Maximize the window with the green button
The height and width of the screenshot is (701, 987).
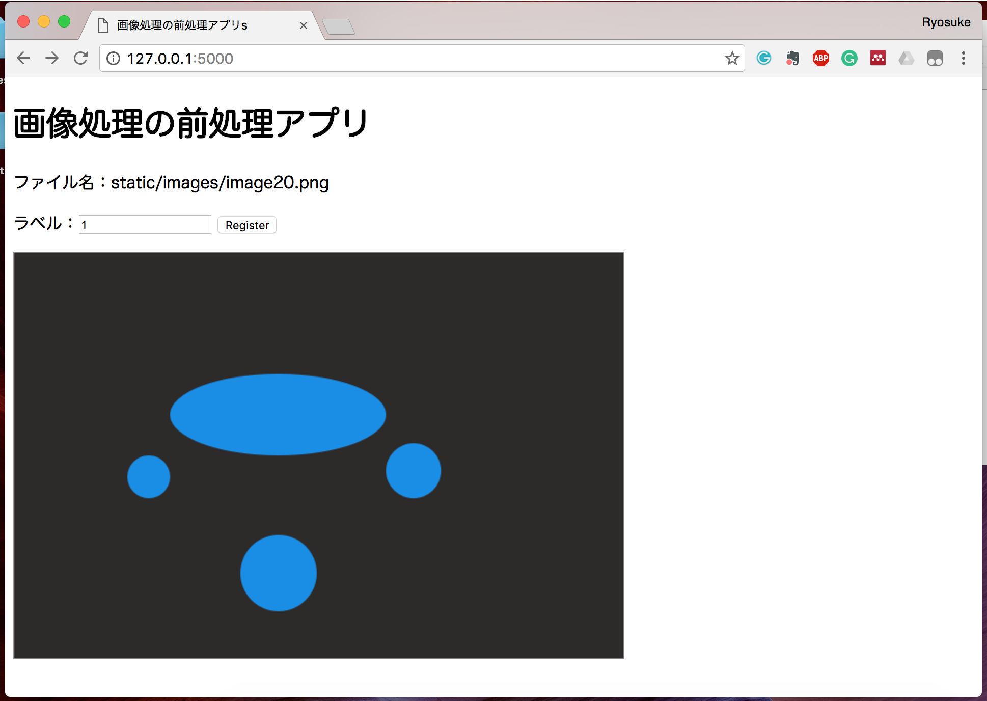coord(64,21)
